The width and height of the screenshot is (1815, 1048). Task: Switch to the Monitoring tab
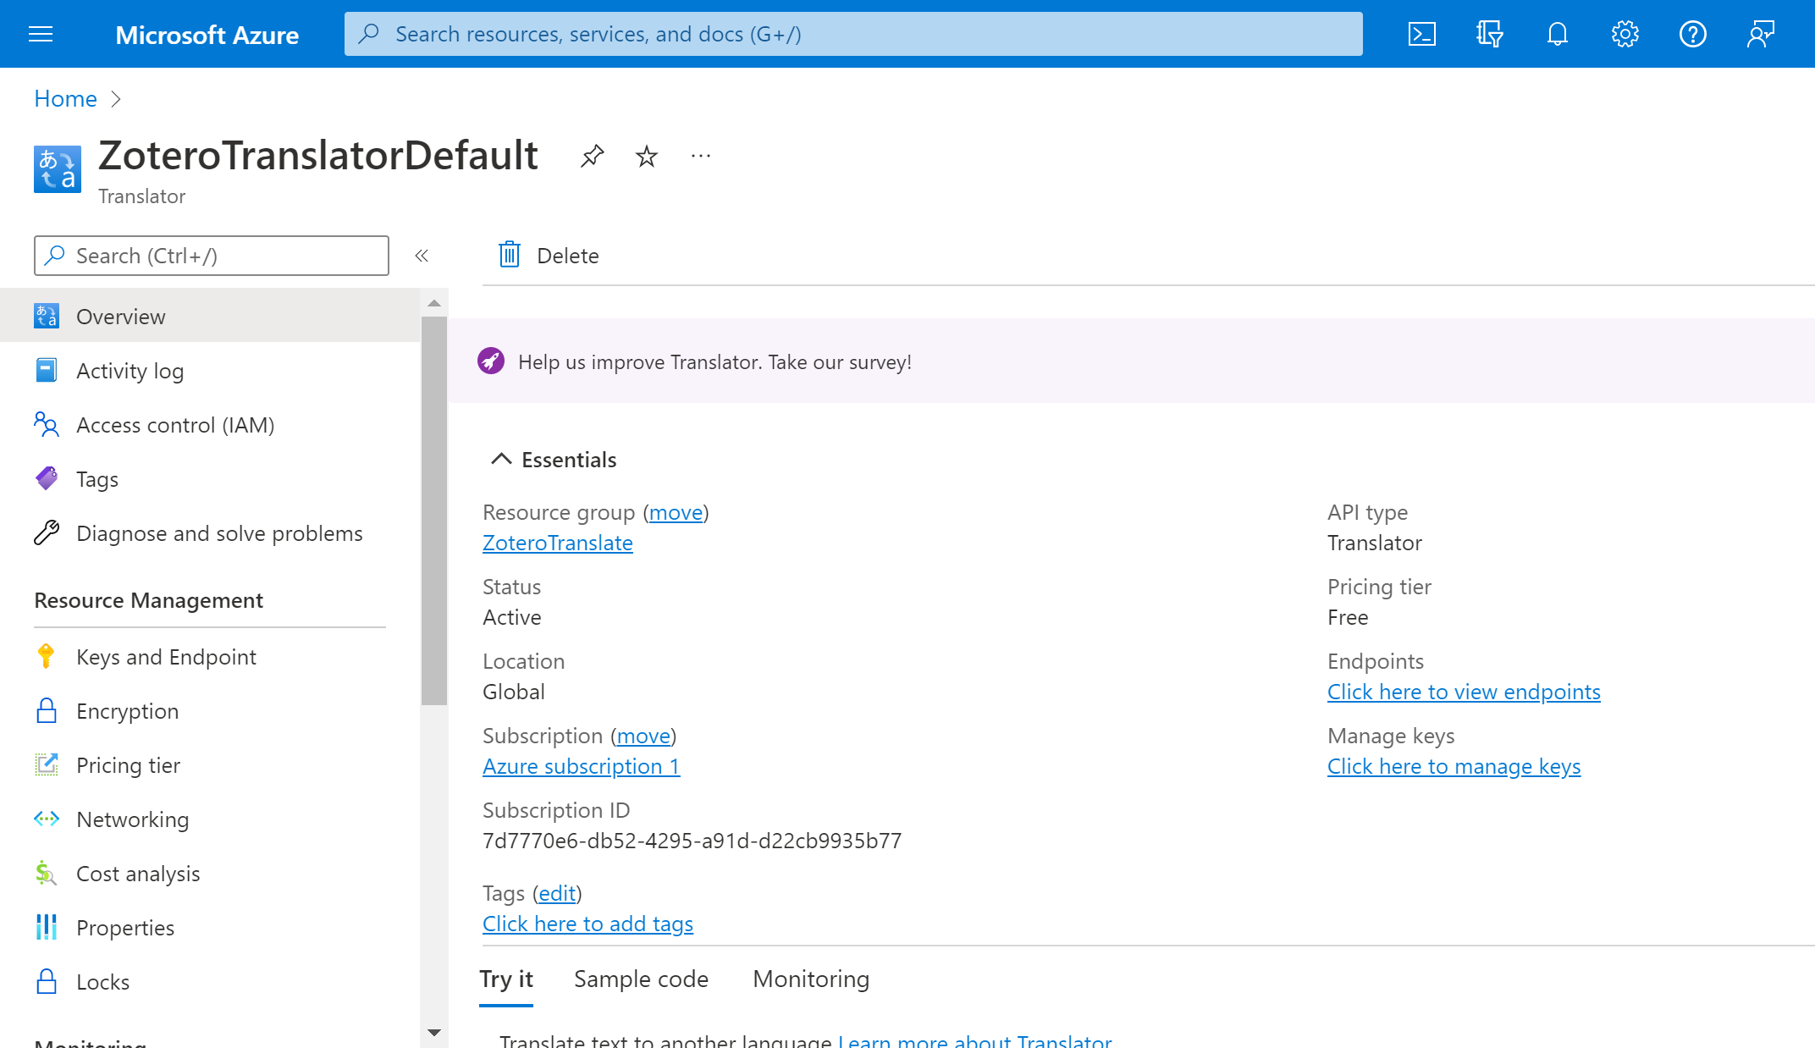(x=810, y=979)
